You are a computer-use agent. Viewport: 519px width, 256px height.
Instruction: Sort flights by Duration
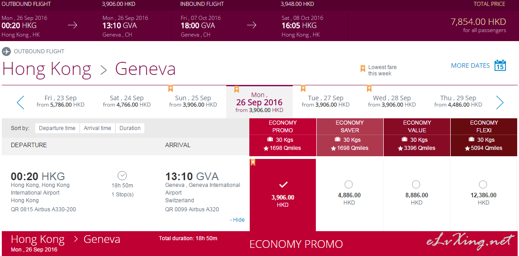point(130,128)
